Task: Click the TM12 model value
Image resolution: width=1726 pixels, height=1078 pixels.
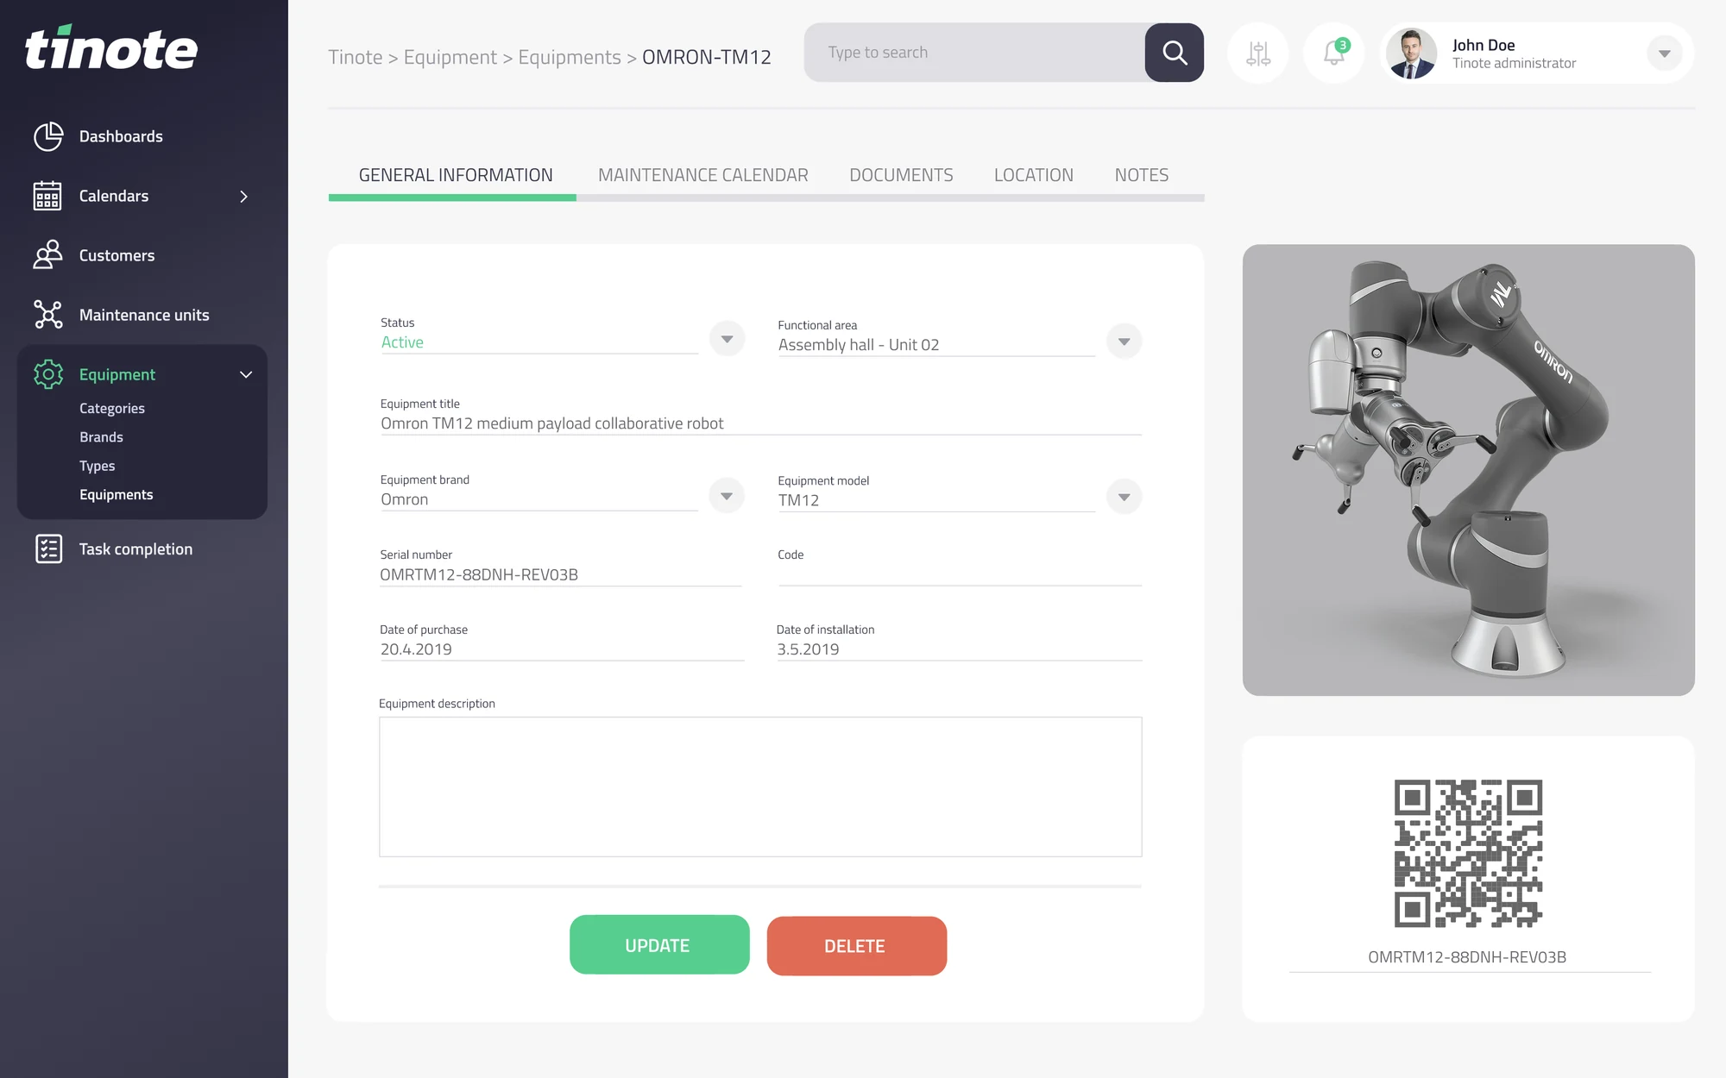Action: [x=798, y=500]
